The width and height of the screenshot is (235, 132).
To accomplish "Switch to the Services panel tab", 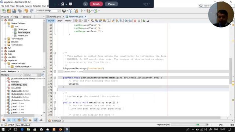I will pos(27,17).
